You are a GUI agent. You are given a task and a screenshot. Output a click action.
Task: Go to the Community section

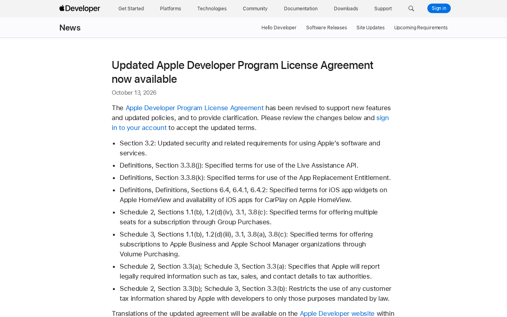point(255,9)
